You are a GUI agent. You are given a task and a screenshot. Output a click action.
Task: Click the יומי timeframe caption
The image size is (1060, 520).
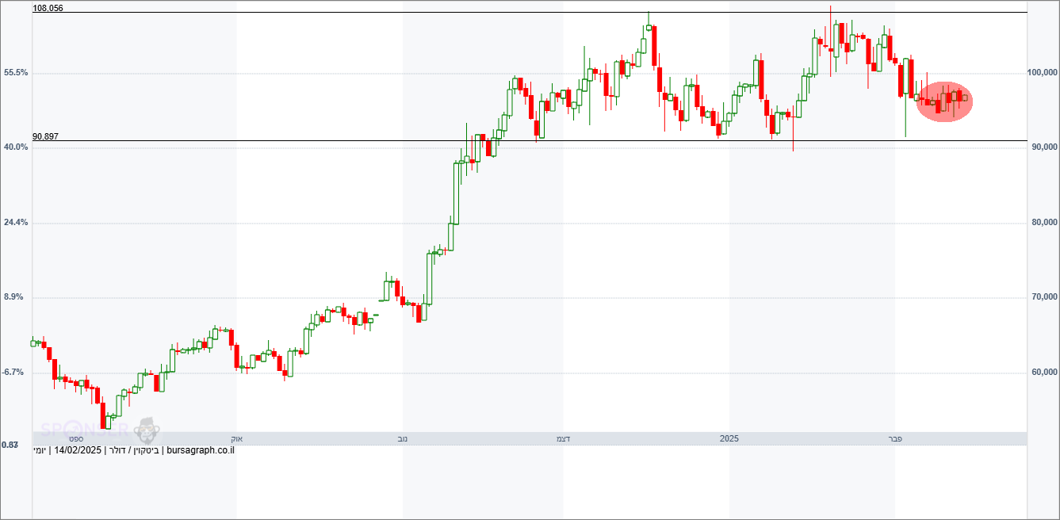tap(39, 450)
